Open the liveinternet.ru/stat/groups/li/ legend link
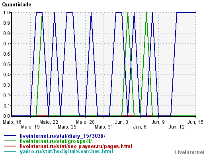207x156 pixels. pyautogui.click(x=56, y=141)
